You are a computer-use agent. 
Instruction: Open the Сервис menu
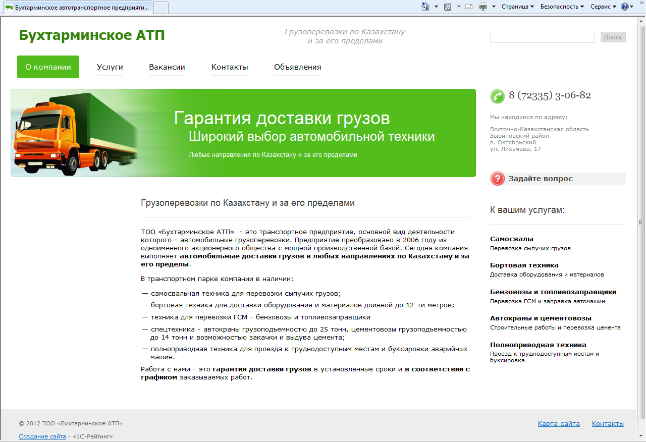click(603, 7)
